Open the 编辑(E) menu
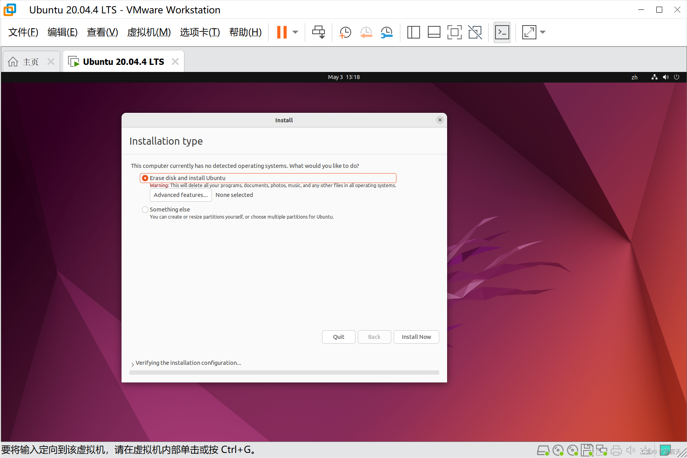 click(x=63, y=32)
